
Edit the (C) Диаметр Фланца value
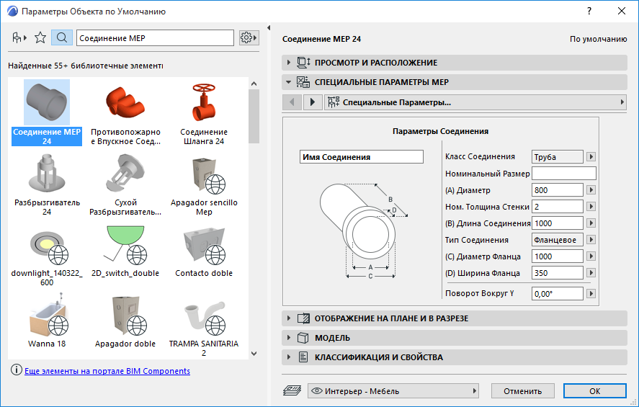(557, 256)
